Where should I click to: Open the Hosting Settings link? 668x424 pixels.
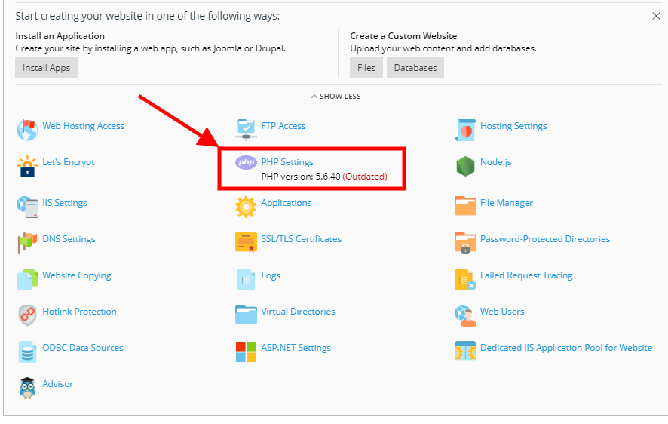tap(513, 126)
